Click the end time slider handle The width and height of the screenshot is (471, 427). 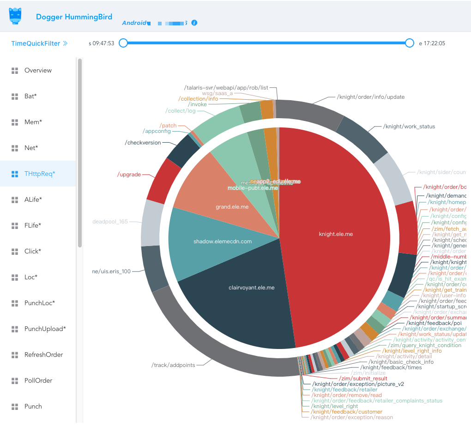(x=410, y=43)
